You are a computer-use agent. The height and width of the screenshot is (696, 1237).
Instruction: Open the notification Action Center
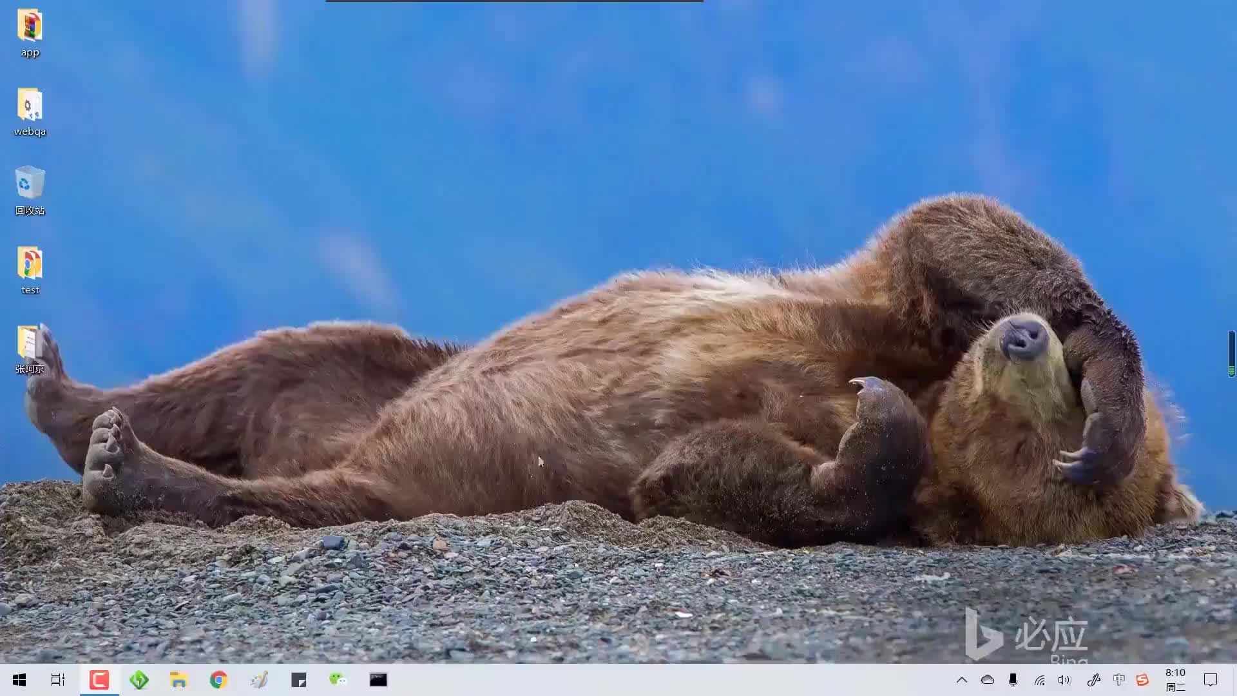click(1211, 680)
